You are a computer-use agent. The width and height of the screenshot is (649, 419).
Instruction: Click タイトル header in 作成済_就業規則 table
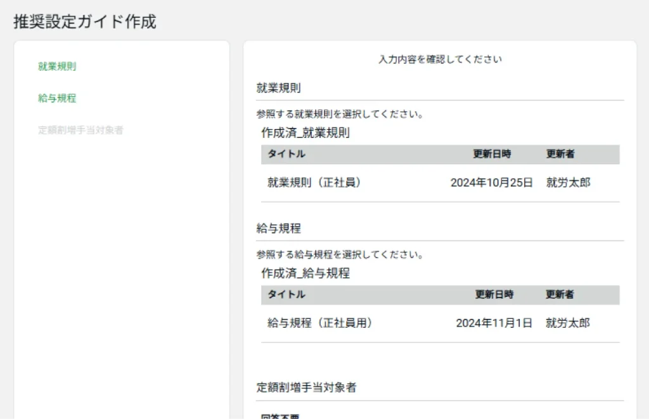(286, 154)
